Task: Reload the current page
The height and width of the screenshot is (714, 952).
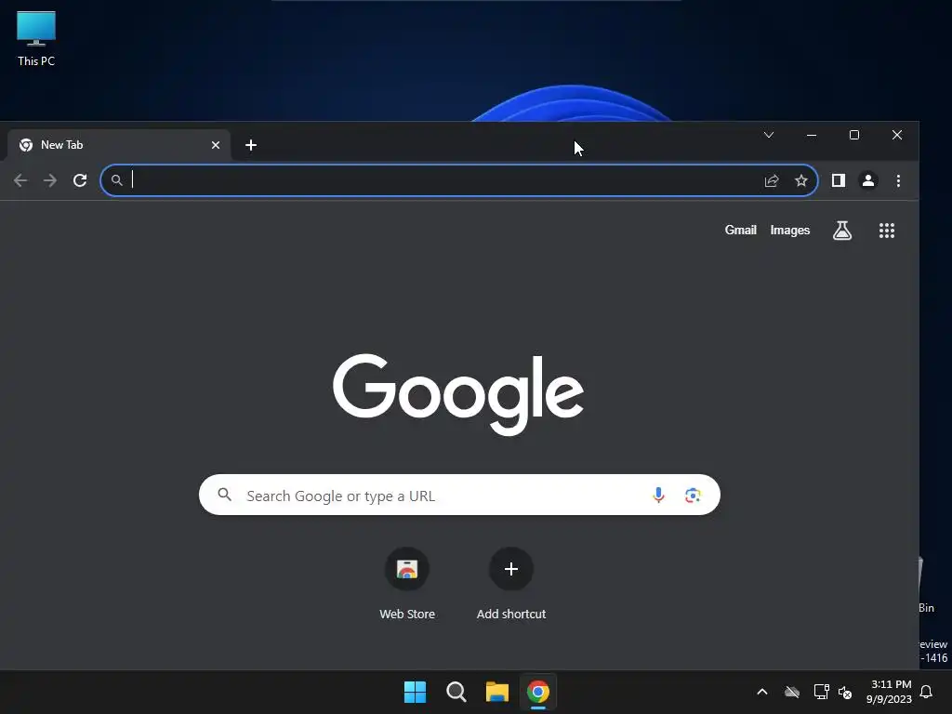Action: [x=80, y=180]
